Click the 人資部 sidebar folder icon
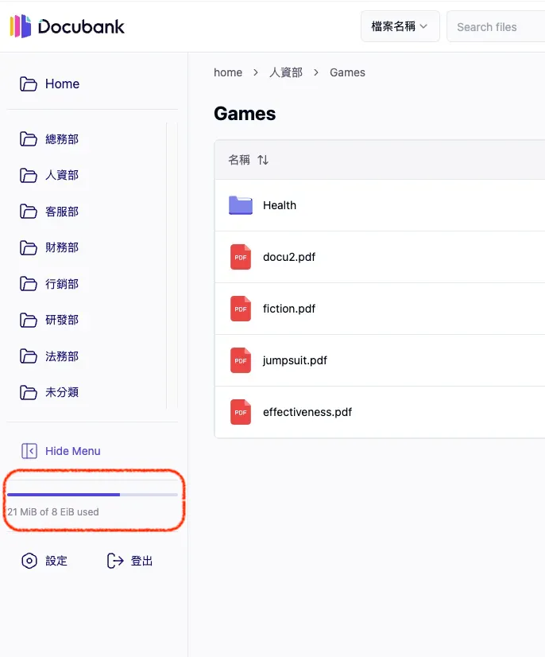 coord(29,176)
